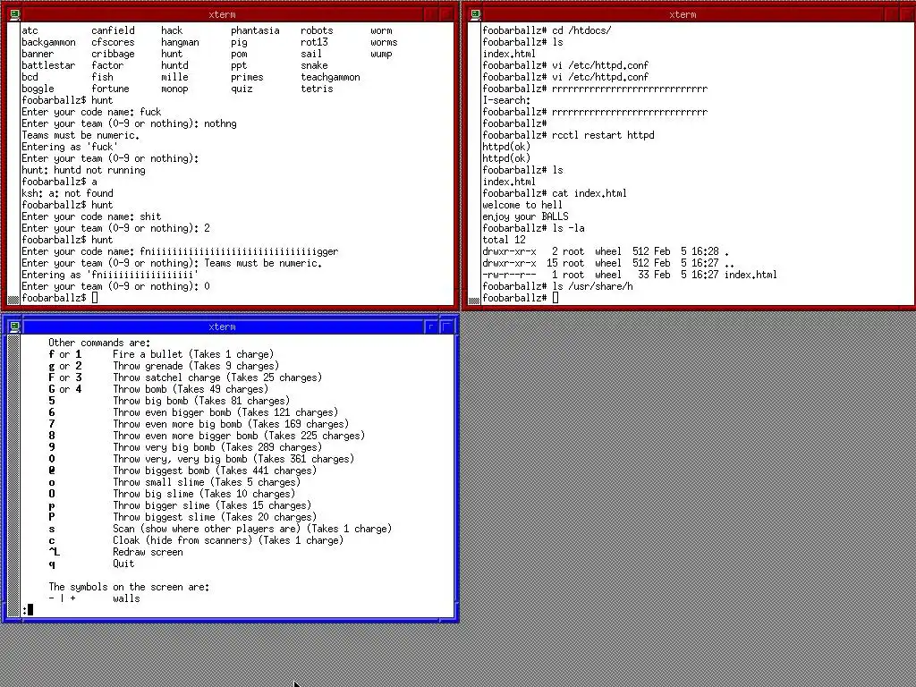The height and width of the screenshot is (687, 916).
Task: Click the '-rw-r--r--' permissions entry
Action: pyautogui.click(x=509, y=275)
